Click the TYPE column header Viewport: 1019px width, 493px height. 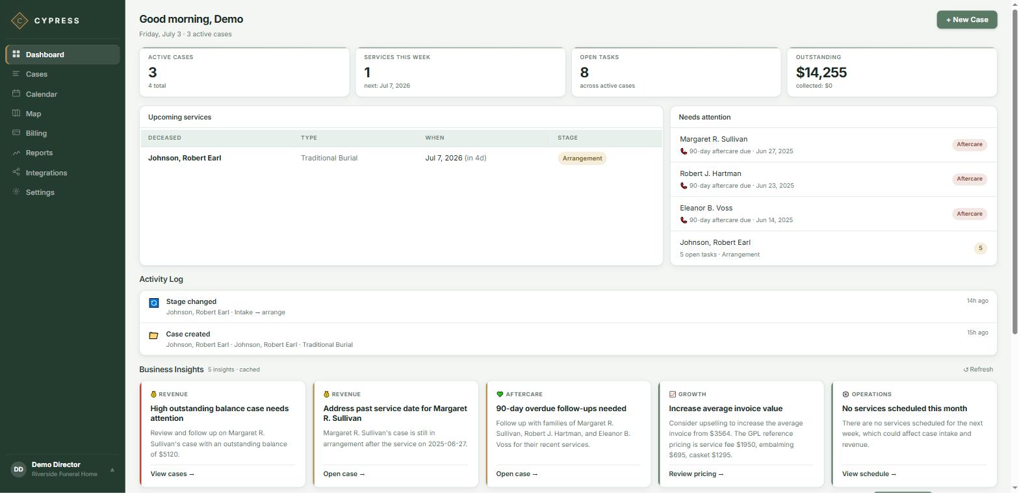point(310,138)
